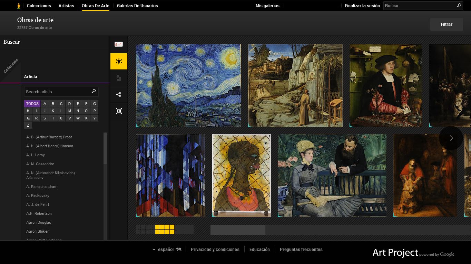471x264 pixels.
Task: Open Mis galerías
Action: click(267, 6)
